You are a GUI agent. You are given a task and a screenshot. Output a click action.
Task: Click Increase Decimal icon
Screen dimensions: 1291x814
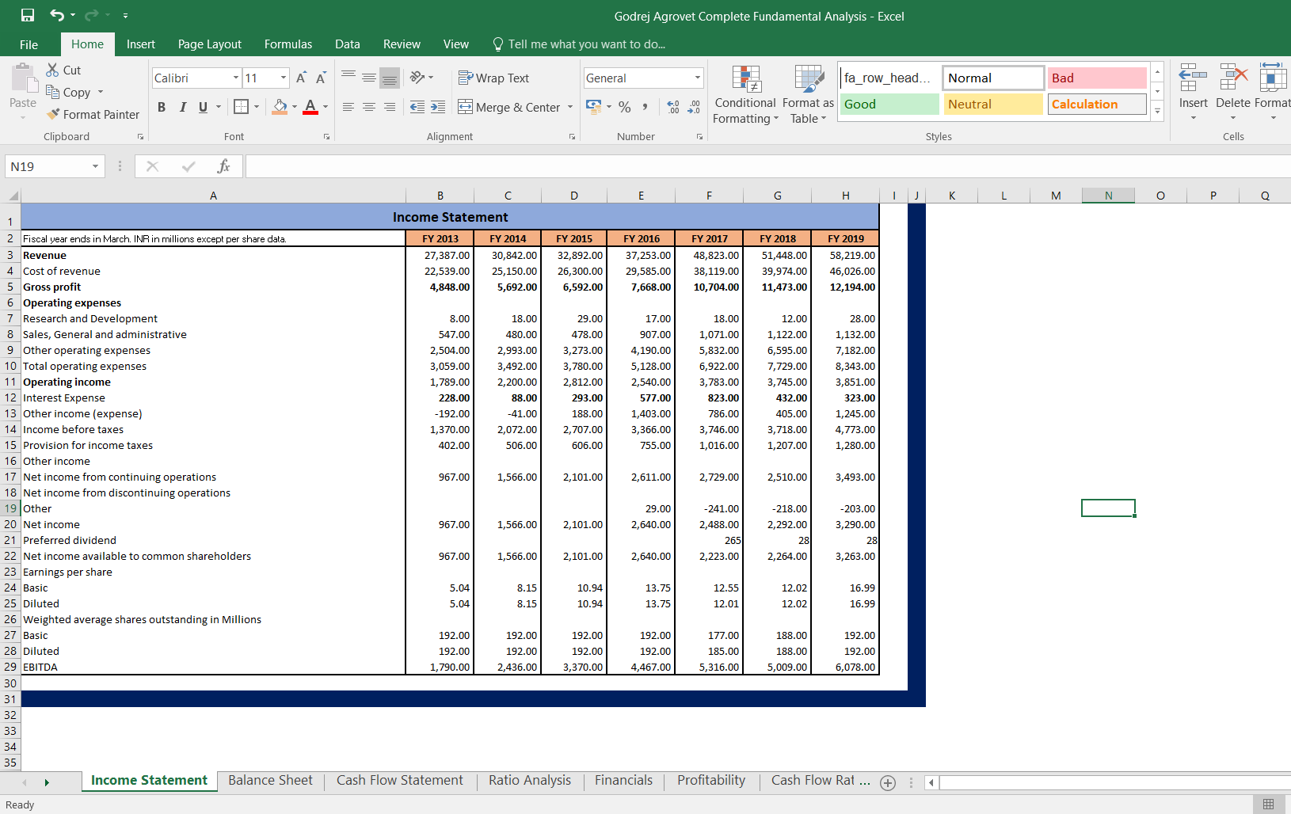pyautogui.click(x=673, y=107)
